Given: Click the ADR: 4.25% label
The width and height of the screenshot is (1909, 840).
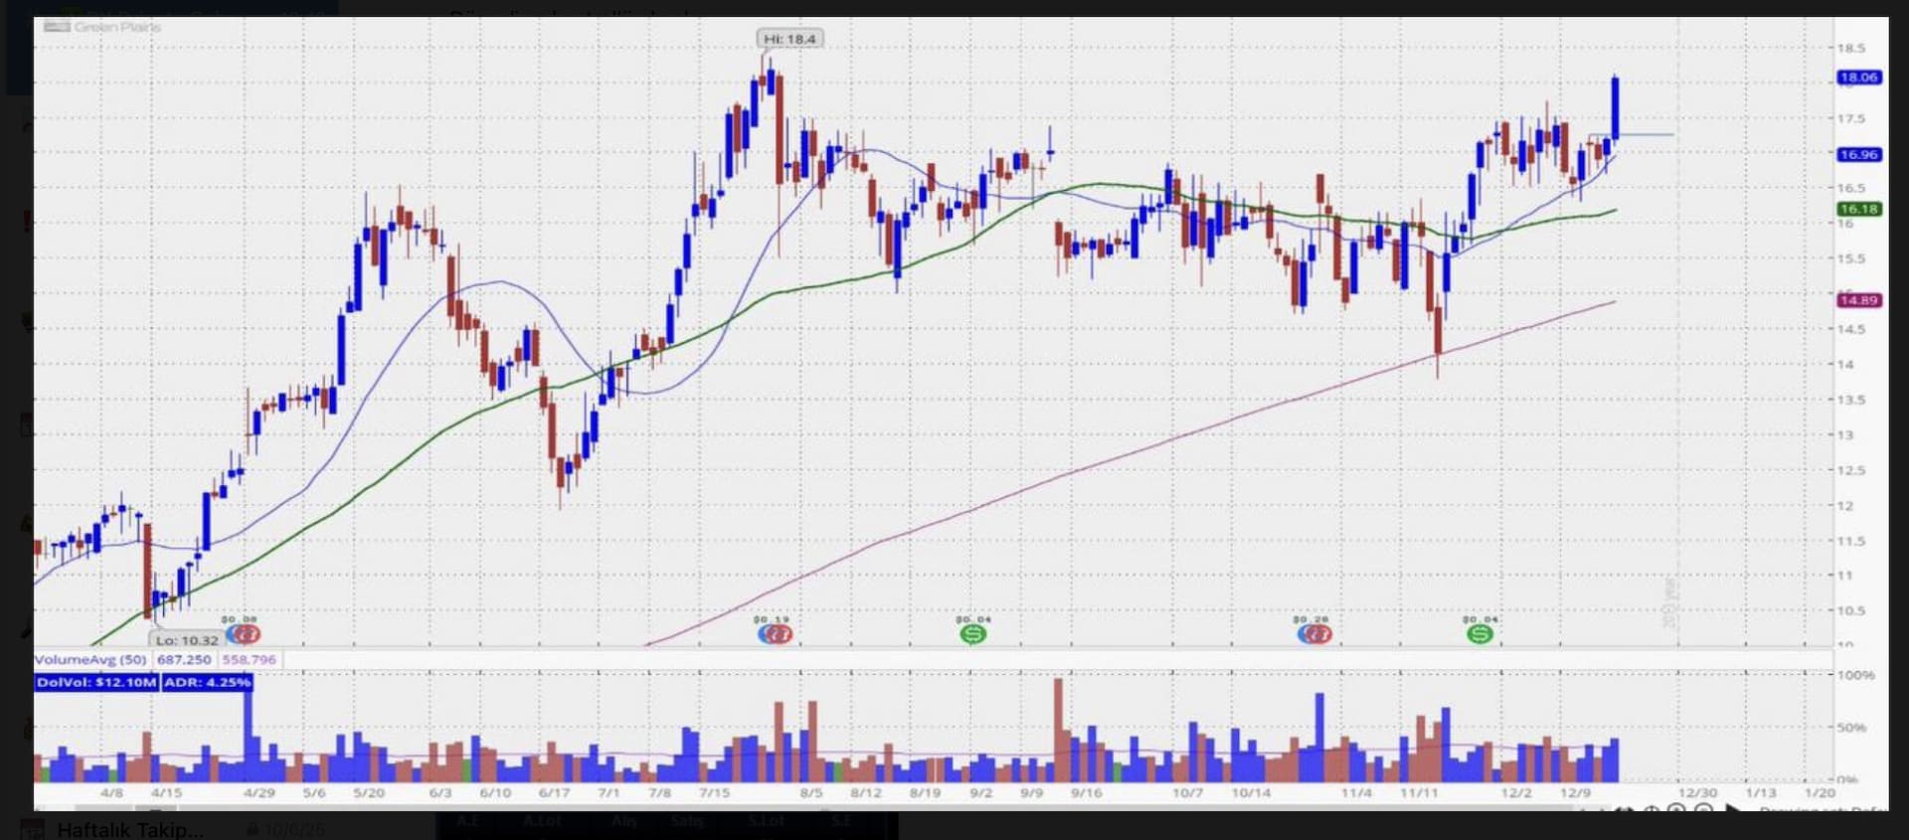Looking at the screenshot, I should tap(207, 682).
